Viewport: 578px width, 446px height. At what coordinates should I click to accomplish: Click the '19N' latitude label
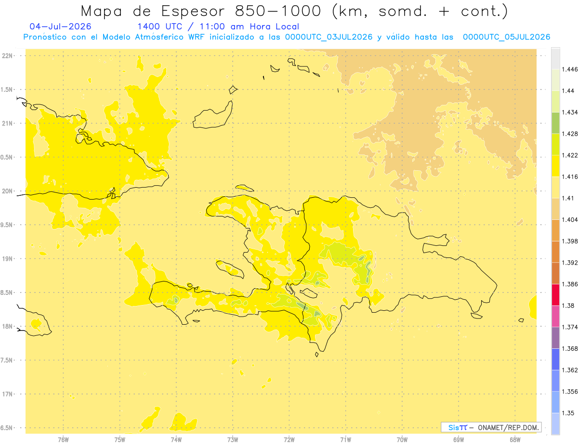point(7,258)
